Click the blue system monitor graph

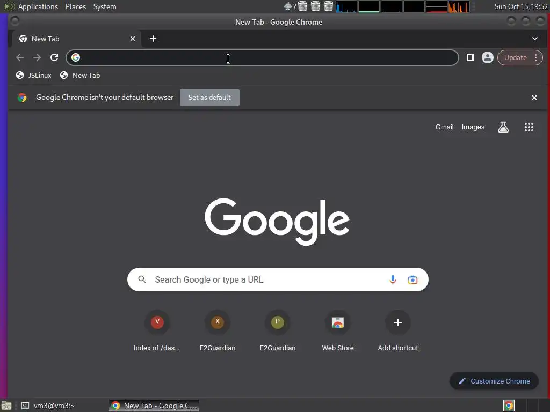(346, 6)
